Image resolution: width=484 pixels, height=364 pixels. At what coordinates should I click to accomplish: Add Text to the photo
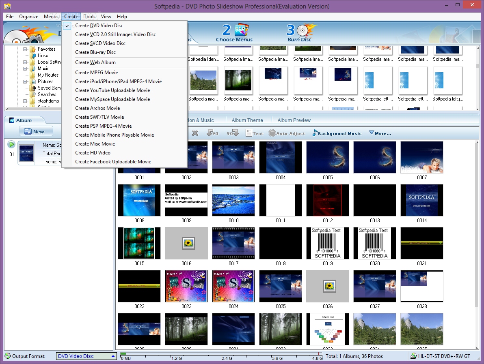point(254,133)
